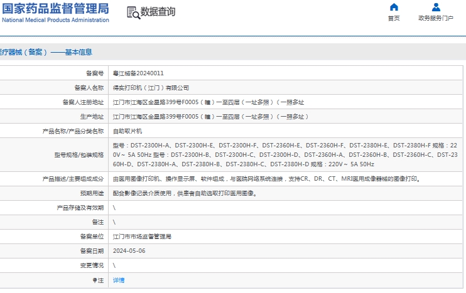Open the 数据查询 heading link
The height and width of the screenshot is (293, 466).
pos(158,11)
